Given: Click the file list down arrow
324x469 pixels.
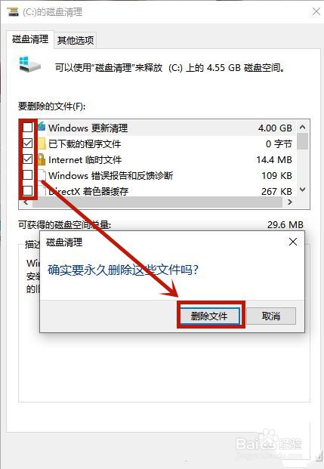Looking at the screenshot, I should (x=303, y=190).
